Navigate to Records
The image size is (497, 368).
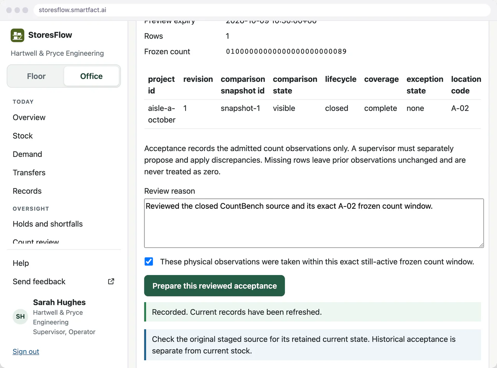[x=27, y=191]
